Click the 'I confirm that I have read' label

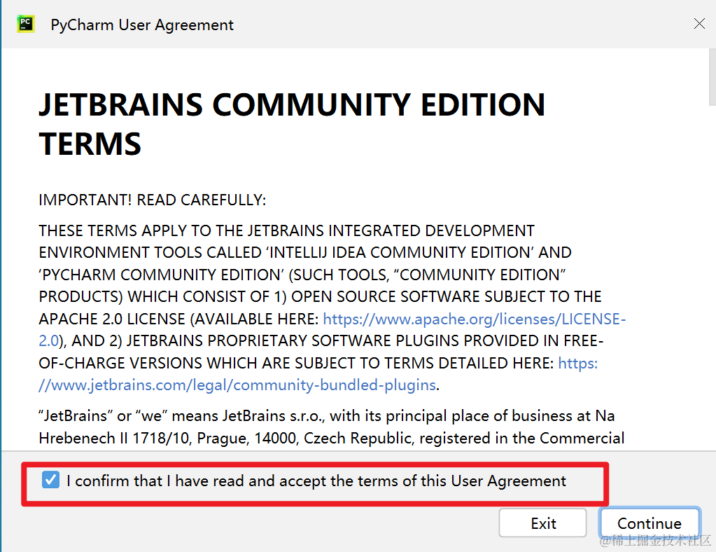(316, 481)
